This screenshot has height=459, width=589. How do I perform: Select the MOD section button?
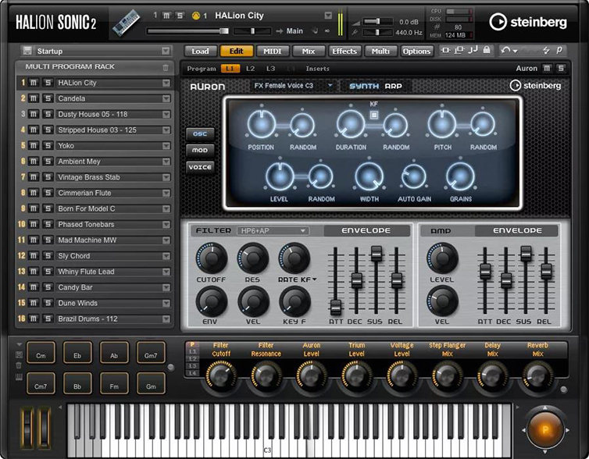click(199, 150)
